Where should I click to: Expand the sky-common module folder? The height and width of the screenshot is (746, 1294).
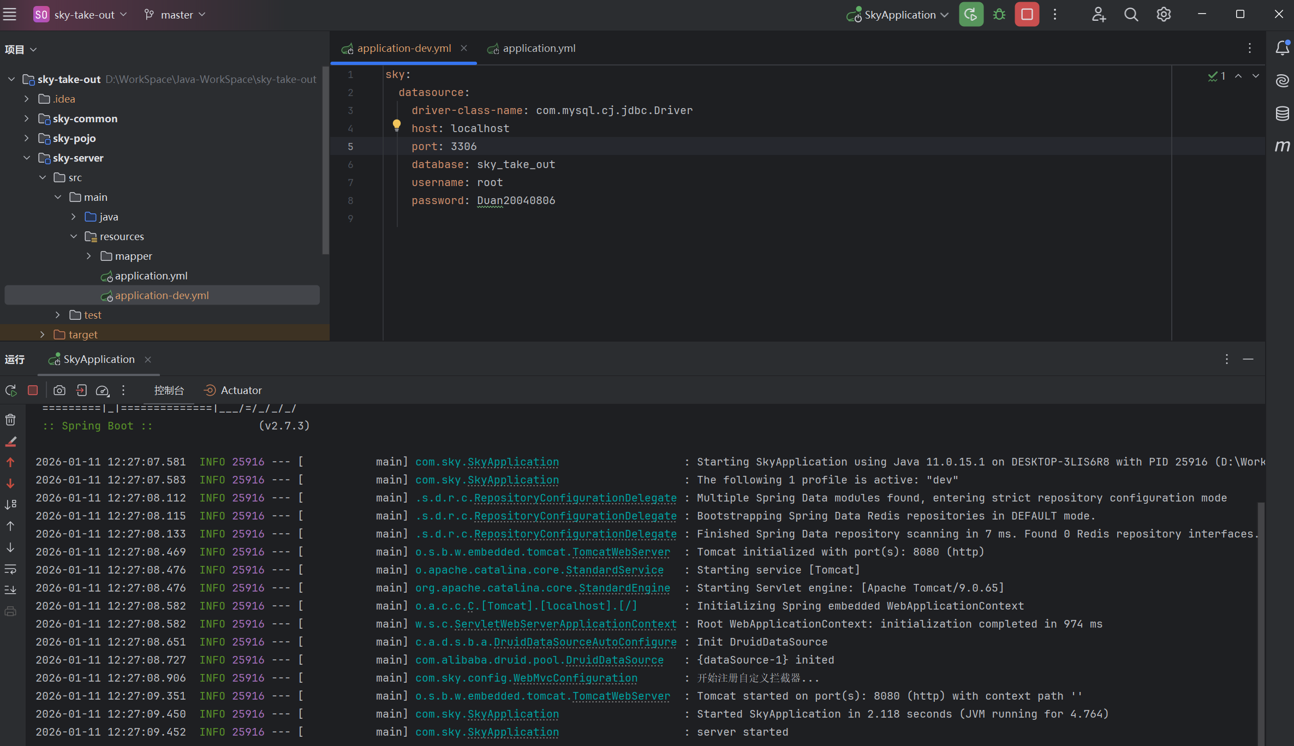(x=26, y=118)
